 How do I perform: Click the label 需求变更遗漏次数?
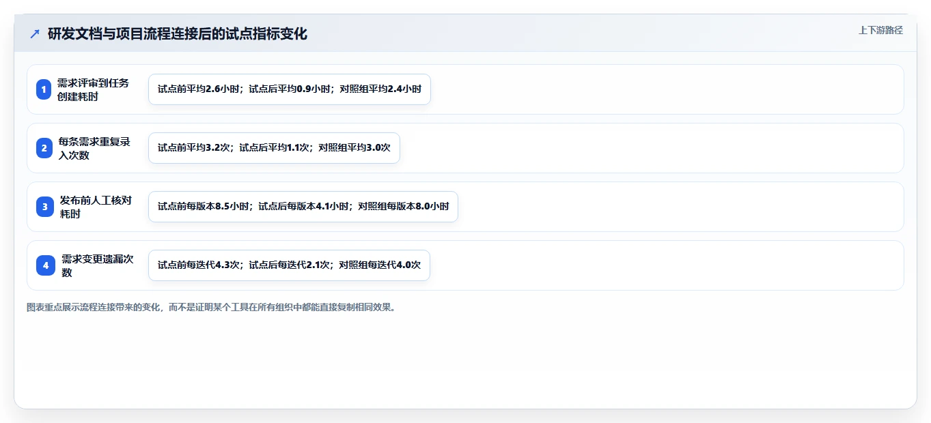(97, 265)
